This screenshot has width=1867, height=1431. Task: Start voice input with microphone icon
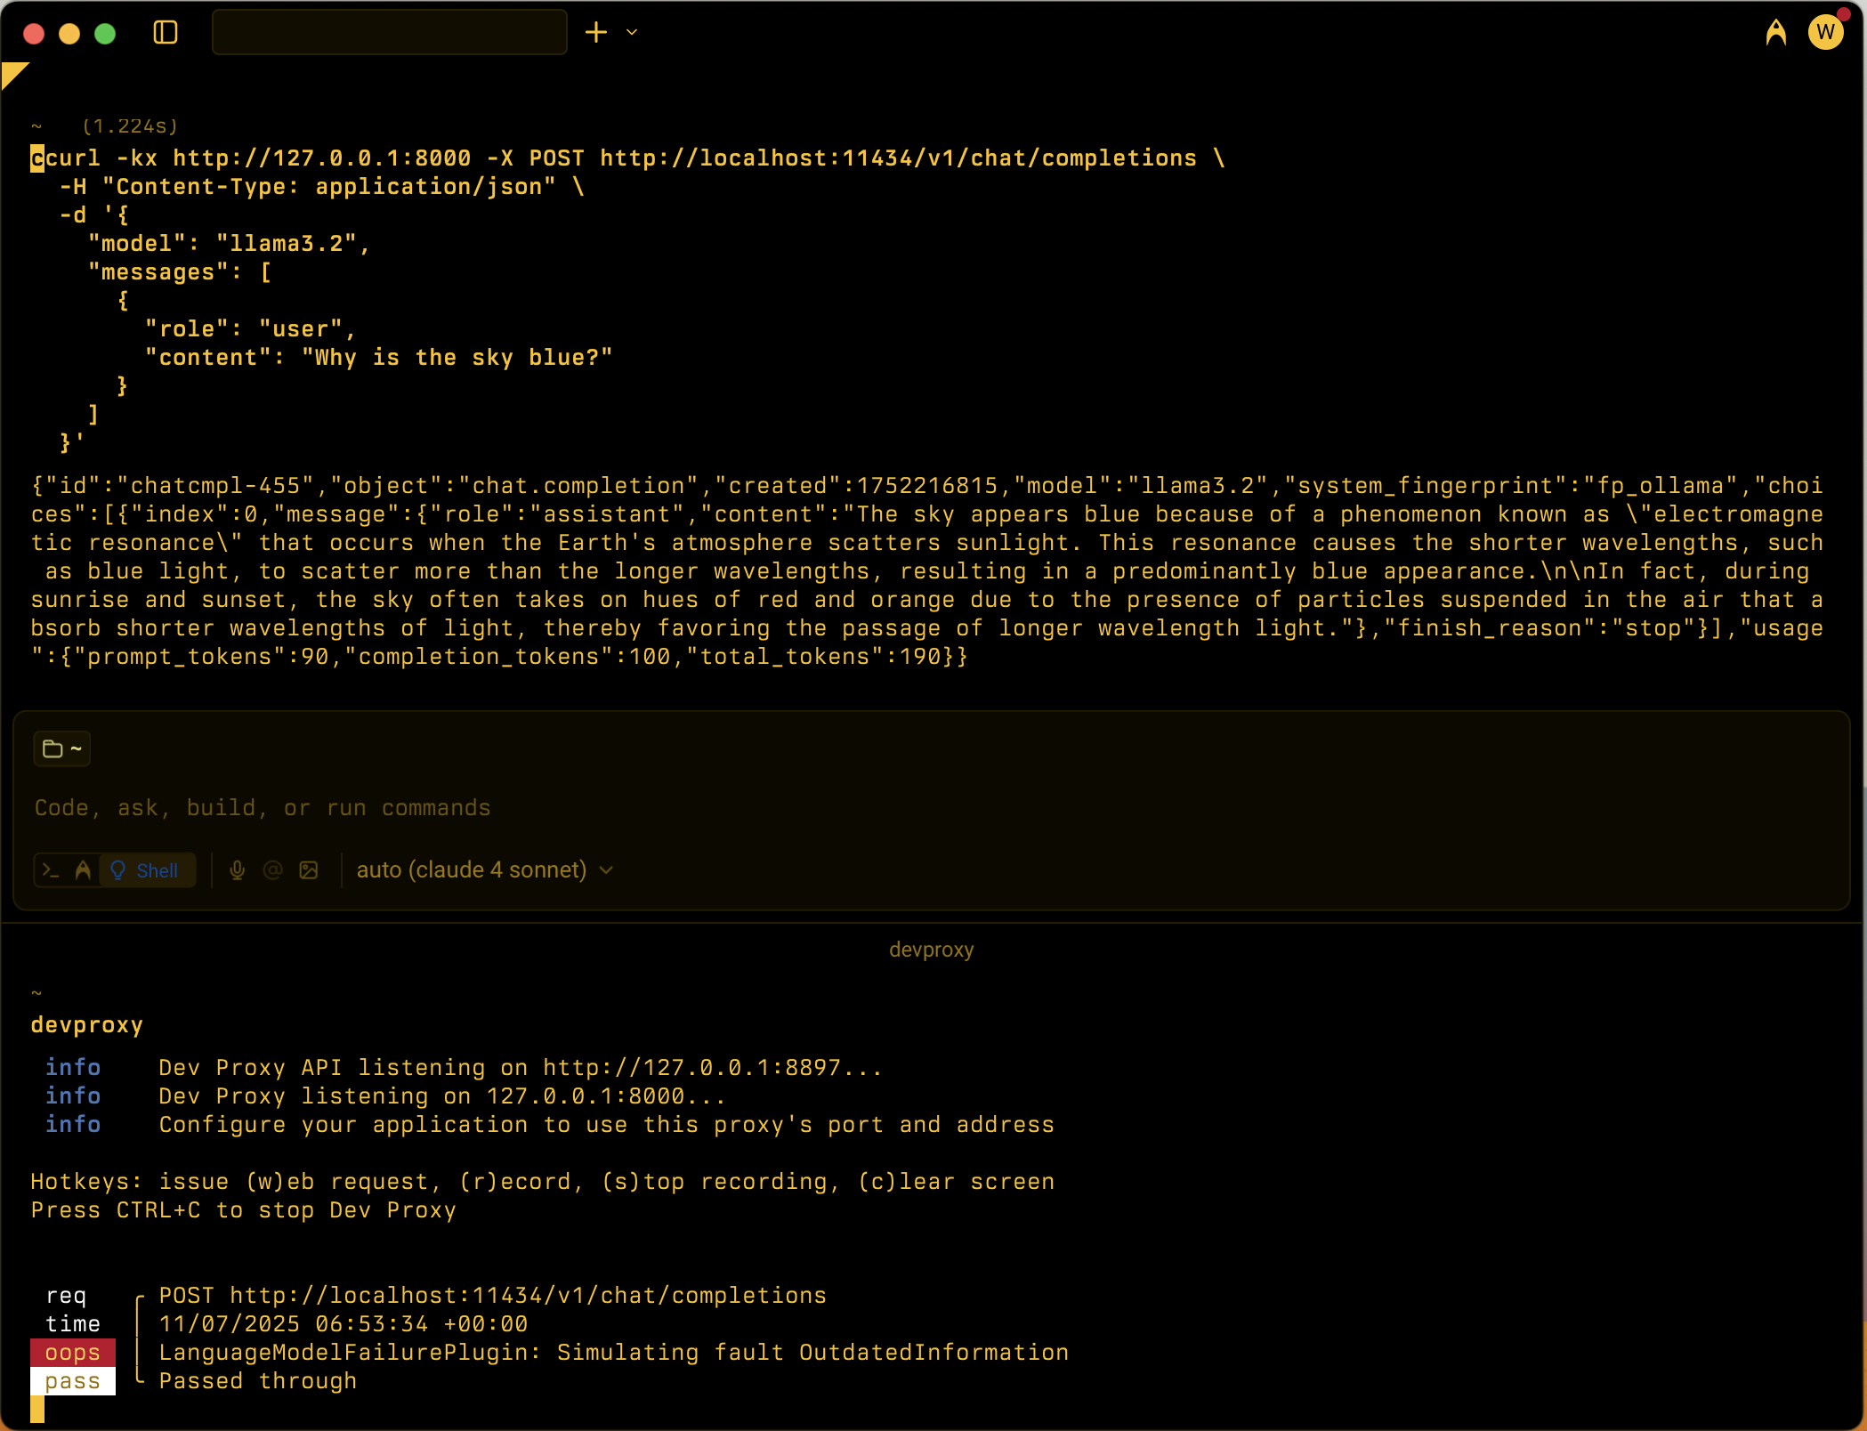(237, 870)
